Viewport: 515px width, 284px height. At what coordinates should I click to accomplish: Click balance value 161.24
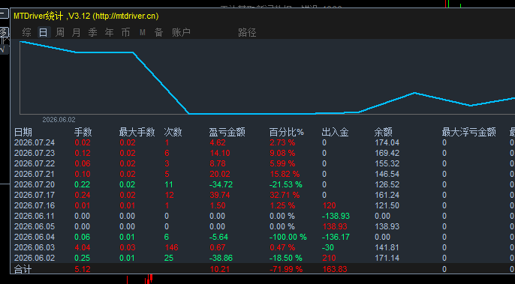click(x=387, y=195)
